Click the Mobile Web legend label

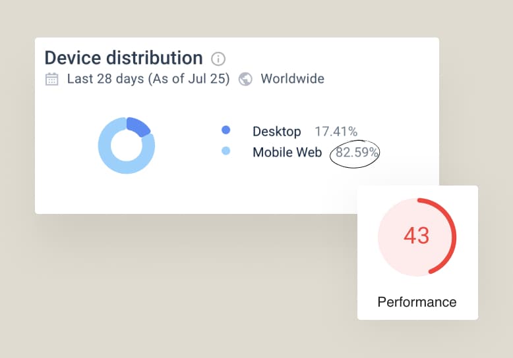tap(287, 153)
